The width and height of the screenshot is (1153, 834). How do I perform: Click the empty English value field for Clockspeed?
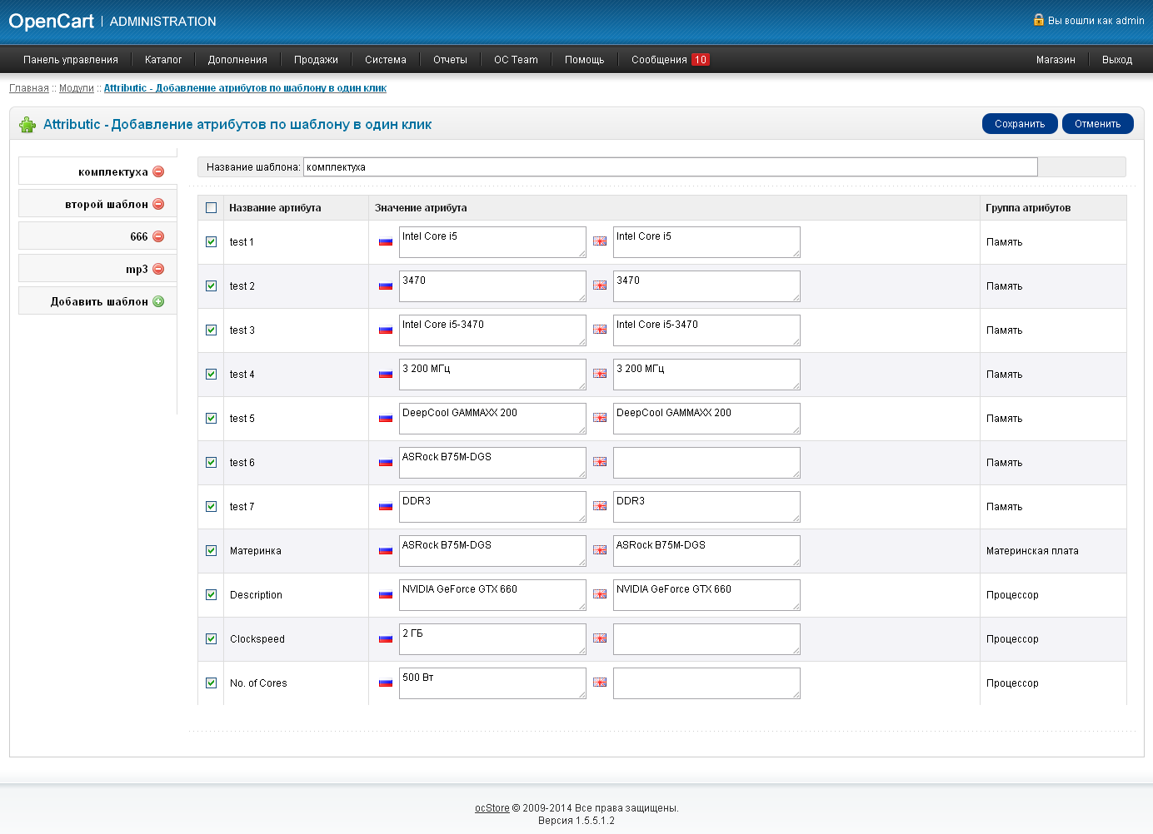(706, 639)
